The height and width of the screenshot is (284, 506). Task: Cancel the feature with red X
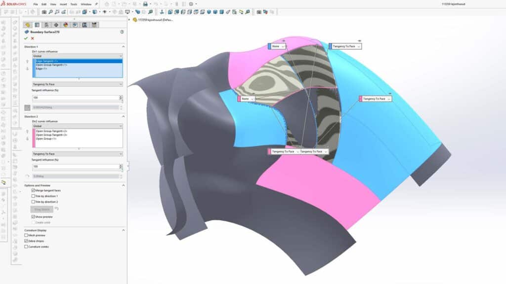tap(33, 38)
